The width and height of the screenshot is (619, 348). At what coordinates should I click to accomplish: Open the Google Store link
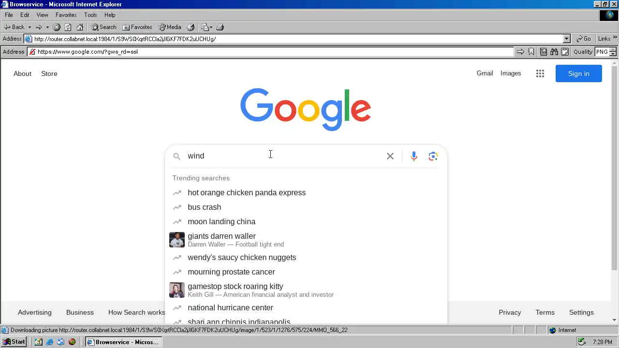[x=49, y=73]
